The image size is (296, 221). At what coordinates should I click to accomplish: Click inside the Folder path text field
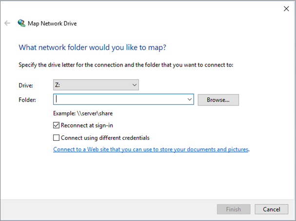pyautogui.click(x=120, y=99)
